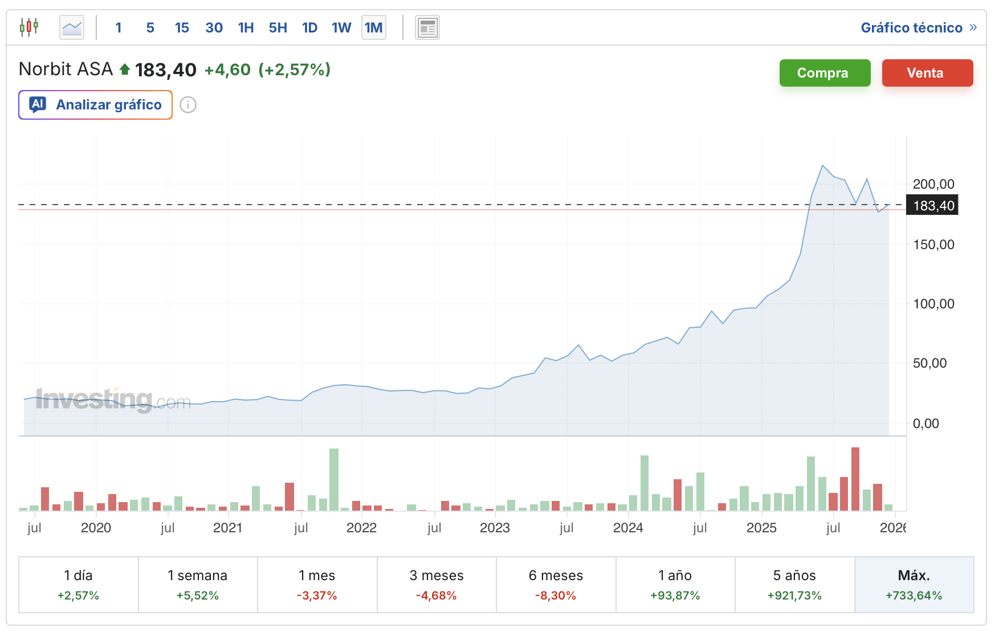Viewport: 1003px width, 636px height.
Task: Select the 1M monthly interval
Action: pos(373,27)
